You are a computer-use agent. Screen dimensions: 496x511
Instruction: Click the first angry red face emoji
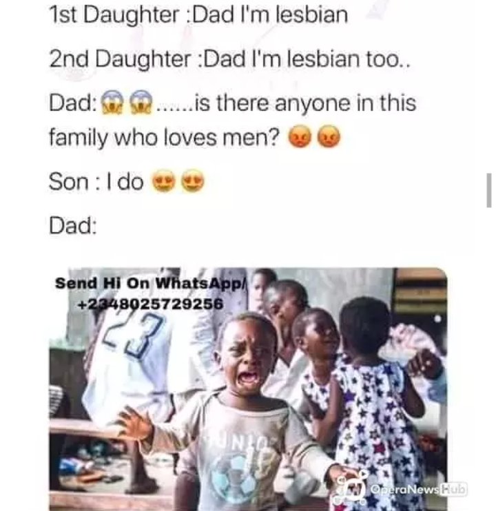(x=300, y=136)
